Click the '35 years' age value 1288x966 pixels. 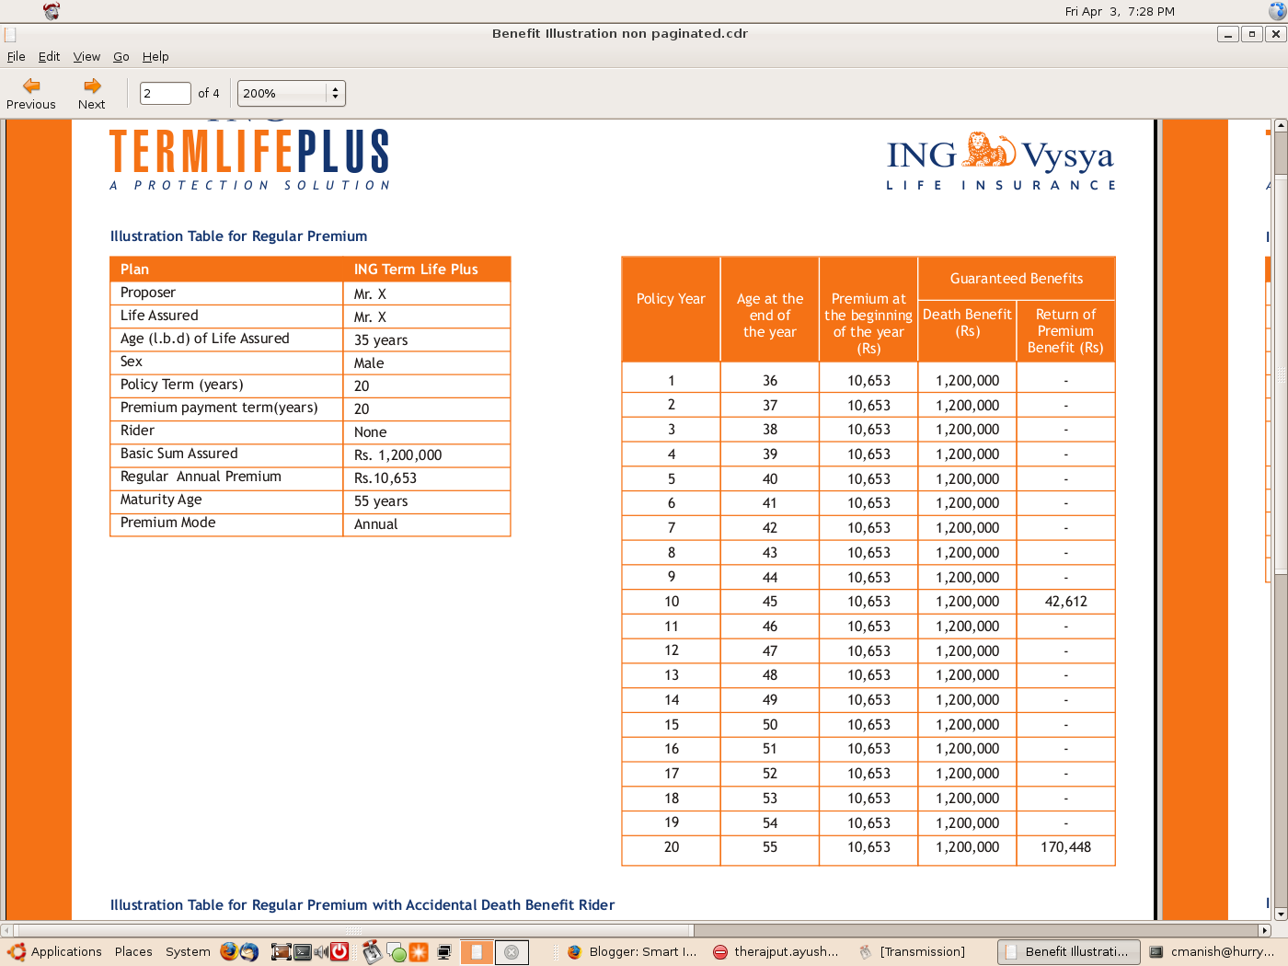click(x=381, y=340)
